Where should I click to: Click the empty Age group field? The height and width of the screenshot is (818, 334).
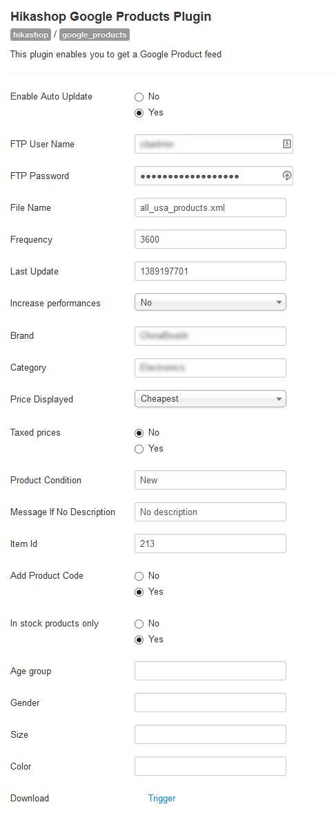[x=210, y=671]
